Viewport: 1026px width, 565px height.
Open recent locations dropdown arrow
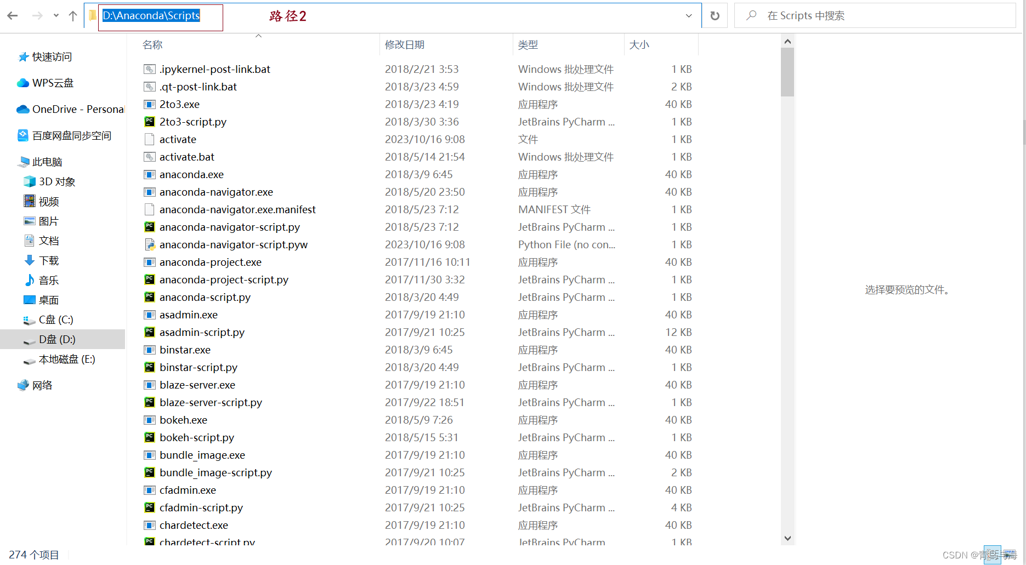tap(56, 16)
